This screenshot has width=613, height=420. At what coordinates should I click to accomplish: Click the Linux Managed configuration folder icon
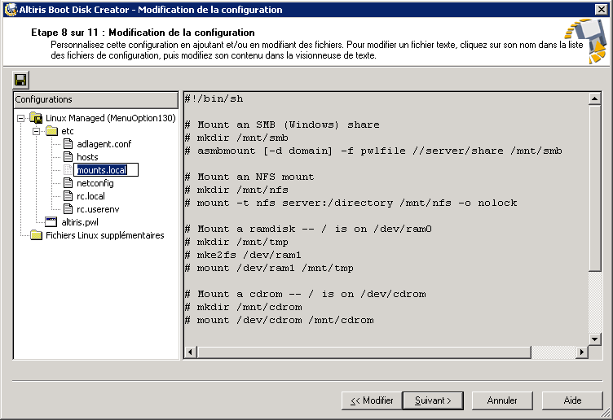pos(36,118)
